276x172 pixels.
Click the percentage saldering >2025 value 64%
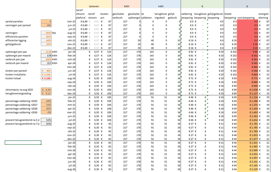click(x=46, y=101)
